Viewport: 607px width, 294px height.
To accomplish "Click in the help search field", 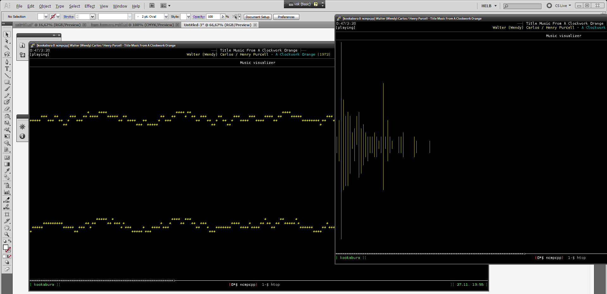I will [x=522, y=6].
